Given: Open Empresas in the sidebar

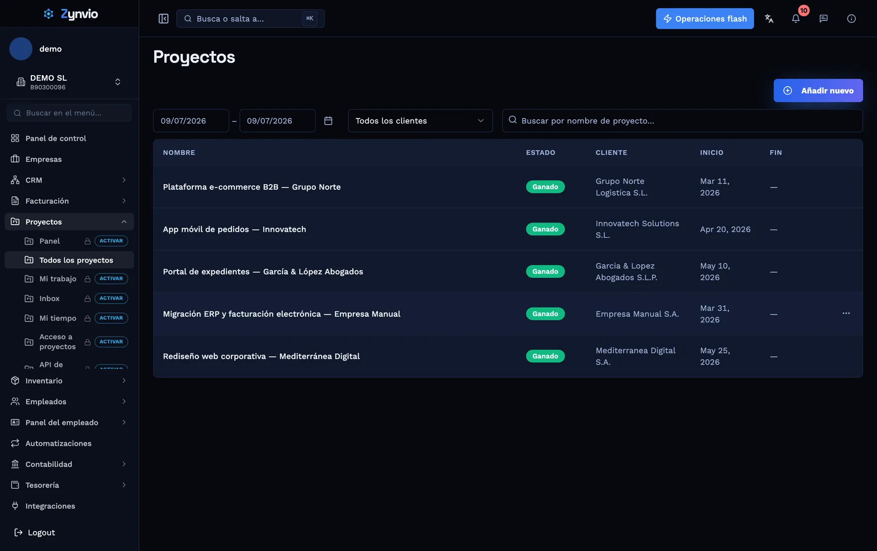Looking at the screenshot, I should tap(69, 159).
